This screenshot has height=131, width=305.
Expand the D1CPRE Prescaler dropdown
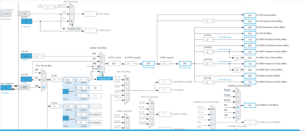tap(131, 63)
